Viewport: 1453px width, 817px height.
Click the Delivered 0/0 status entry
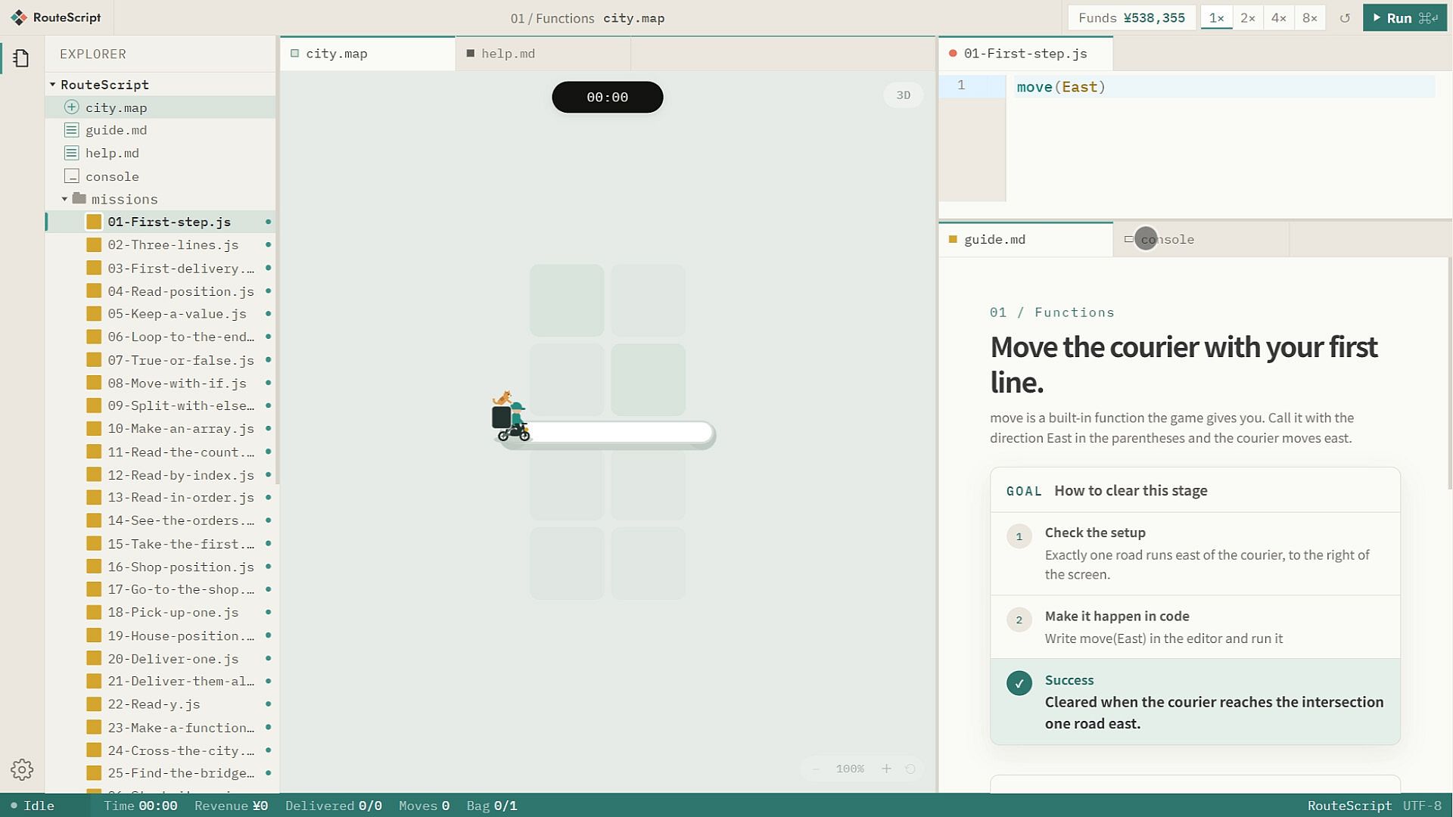pyautogui.click(x=334, y=806)
